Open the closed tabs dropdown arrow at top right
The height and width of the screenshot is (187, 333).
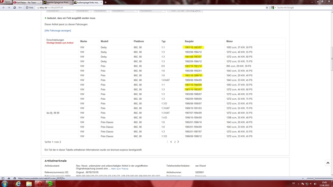[x=312, y=2]
